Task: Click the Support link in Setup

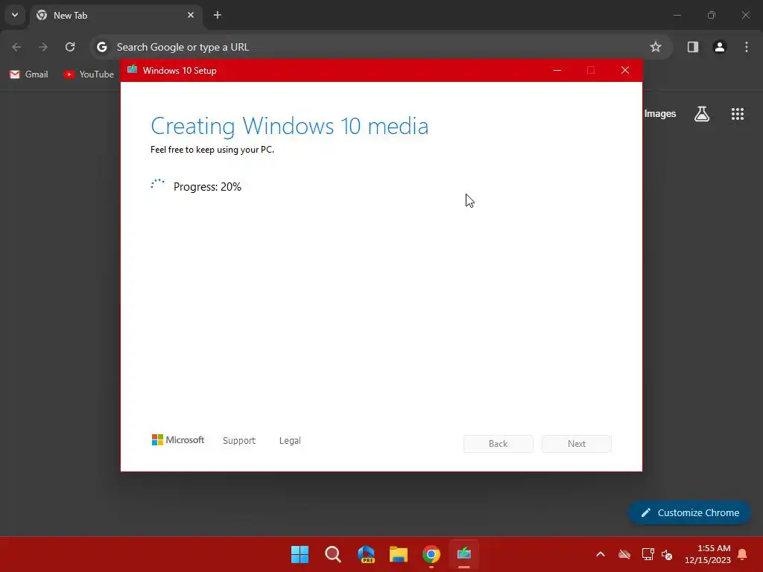Action: point(239,441)
